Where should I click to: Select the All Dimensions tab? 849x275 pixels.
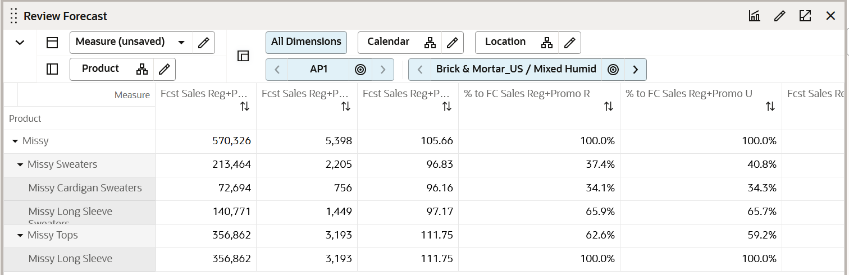coord(306,42)
